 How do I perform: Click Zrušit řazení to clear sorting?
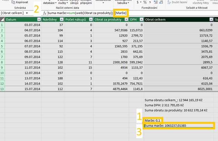pos(177,2)
